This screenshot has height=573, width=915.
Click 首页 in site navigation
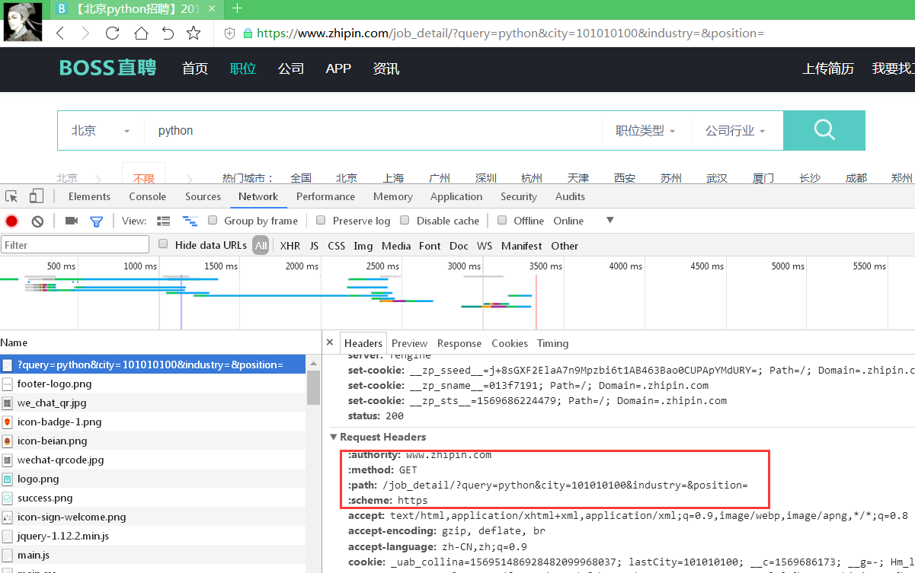(x=195, y=68)
